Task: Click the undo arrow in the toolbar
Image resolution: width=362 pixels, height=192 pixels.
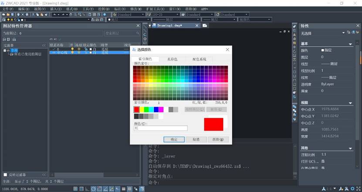Action: tap(54, 14)
